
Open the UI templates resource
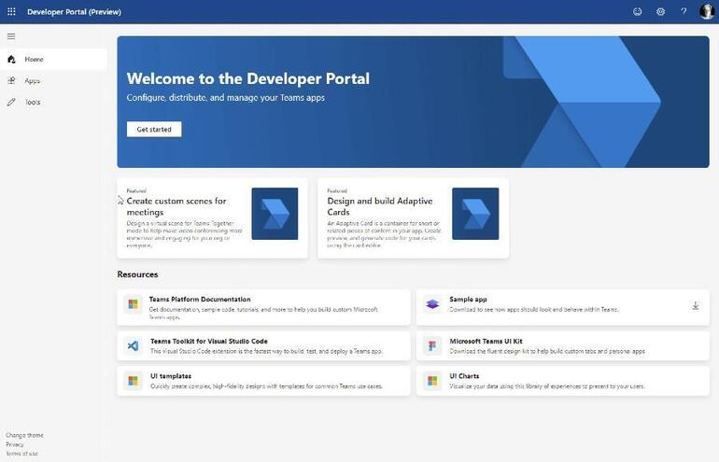263,381
